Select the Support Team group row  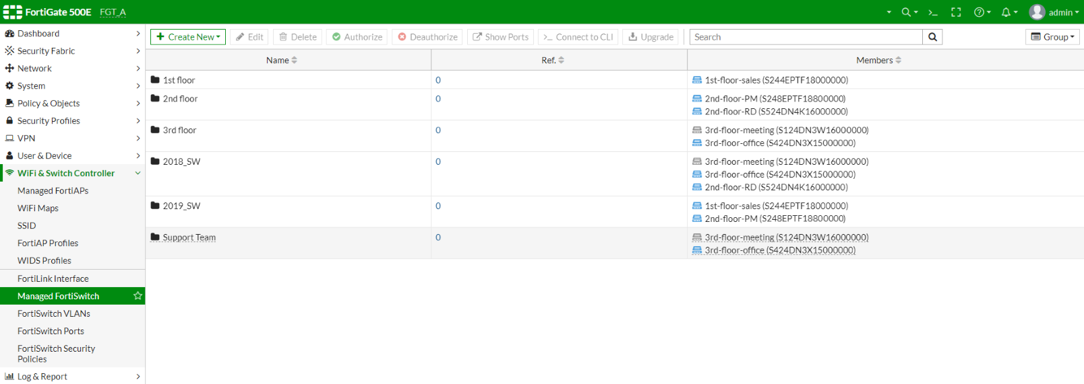click(614, 243)
